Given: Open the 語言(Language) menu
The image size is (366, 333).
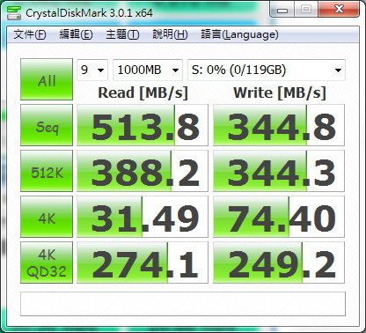Looking at the screenshot, I should 239,34.
